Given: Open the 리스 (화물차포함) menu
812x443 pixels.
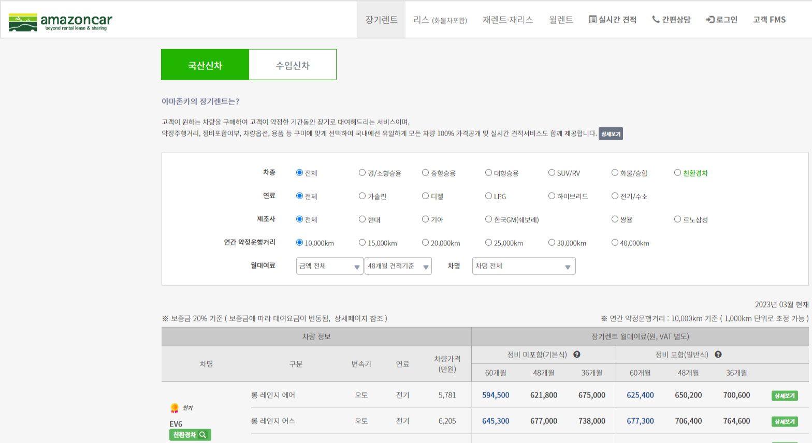Looking at the screenshot, I should tap(440, 20).
